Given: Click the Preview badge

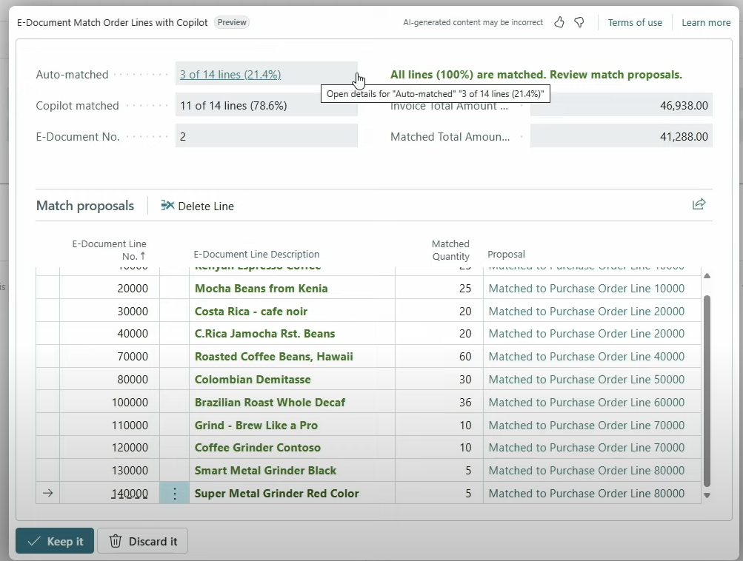Looking at the screenshot, I should (232, 22).
